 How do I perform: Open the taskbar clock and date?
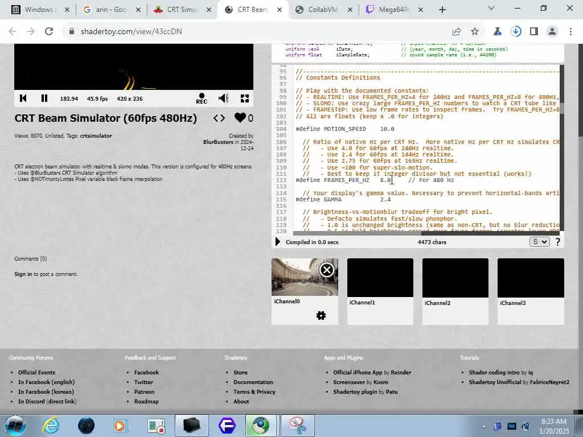[x=555, y=426]
